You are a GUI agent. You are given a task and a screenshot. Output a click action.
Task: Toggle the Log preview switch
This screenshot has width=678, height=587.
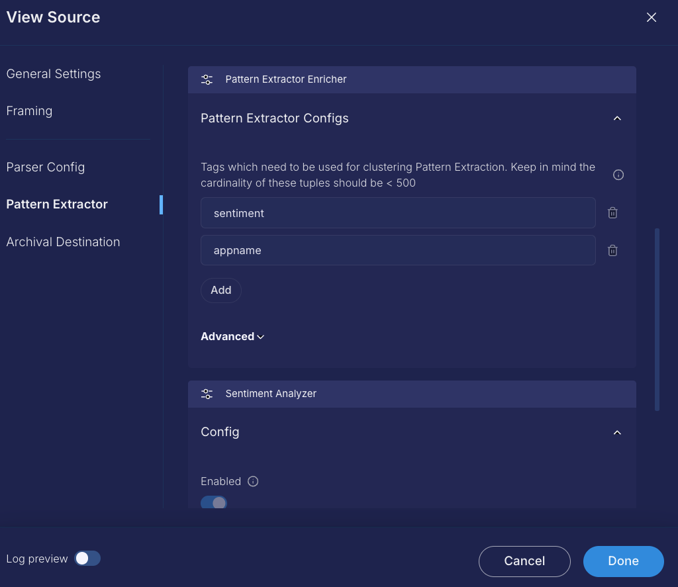point(87,559)
